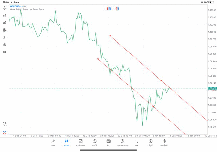Open the chart chat bubble icon
Screen dimensions: 217x152
5,124
